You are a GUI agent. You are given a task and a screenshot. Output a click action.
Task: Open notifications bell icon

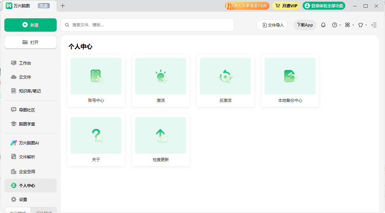[x=323, y=25]
